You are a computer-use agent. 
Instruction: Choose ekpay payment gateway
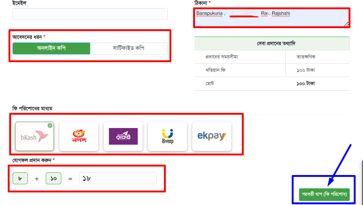pos(212,136)
